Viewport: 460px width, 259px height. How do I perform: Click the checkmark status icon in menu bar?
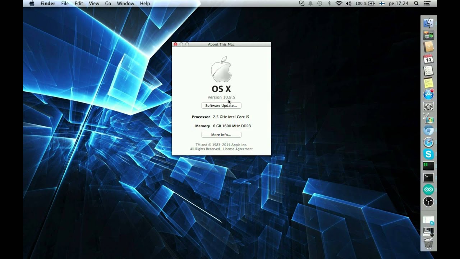click(x=302, y=3)
